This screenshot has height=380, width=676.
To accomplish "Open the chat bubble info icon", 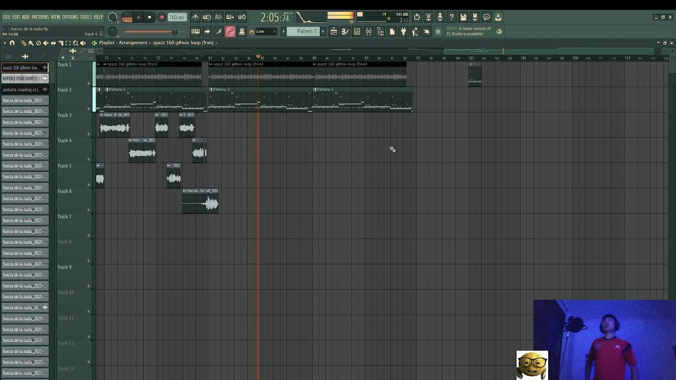I will tap(486, 17).
